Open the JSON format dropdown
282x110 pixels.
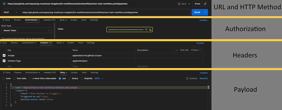(x=99, y=78)
